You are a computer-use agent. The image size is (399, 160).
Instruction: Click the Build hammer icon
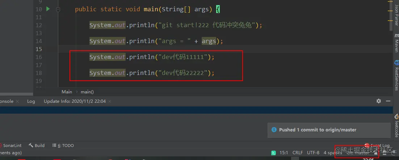tap(31, 146)
